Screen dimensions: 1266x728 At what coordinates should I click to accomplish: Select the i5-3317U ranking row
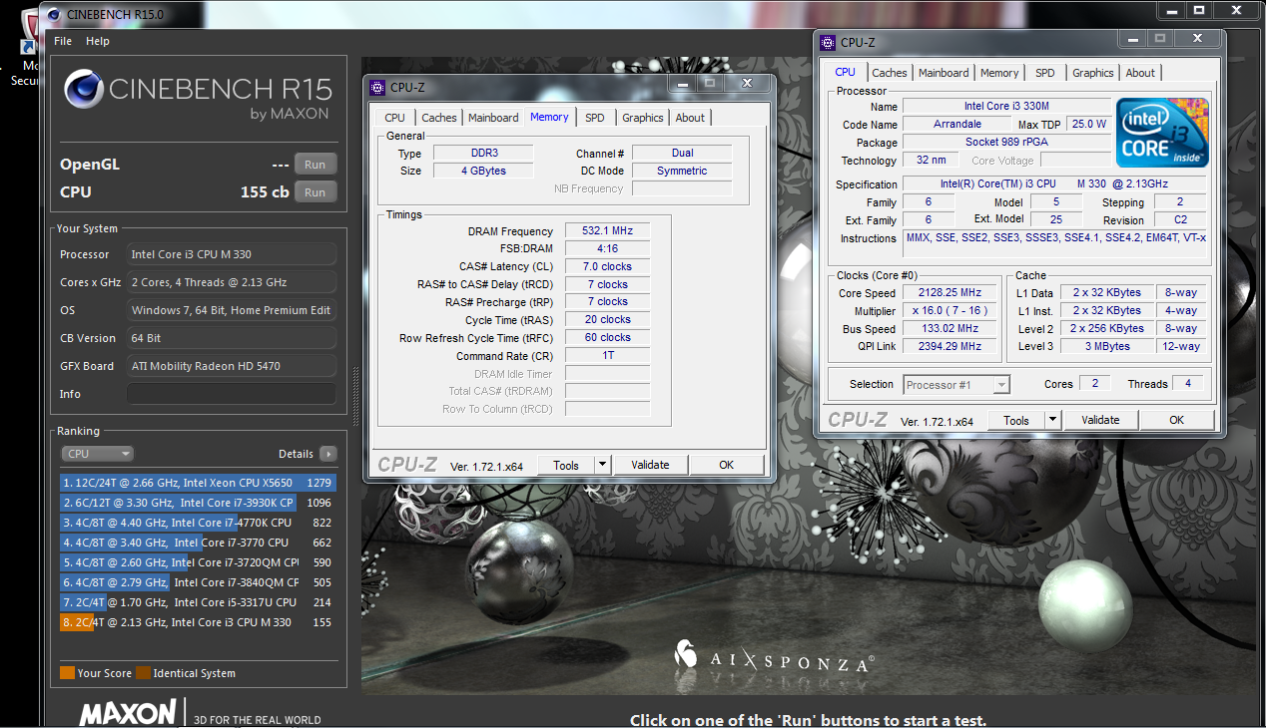click(x=198, y=602)
